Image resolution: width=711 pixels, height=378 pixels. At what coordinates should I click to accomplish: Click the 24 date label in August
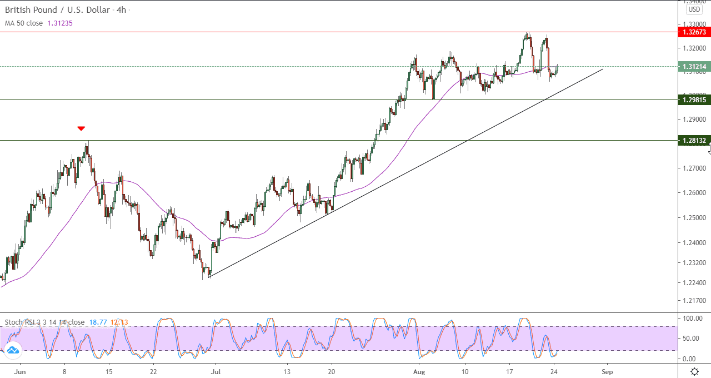[x=554, y=372]
